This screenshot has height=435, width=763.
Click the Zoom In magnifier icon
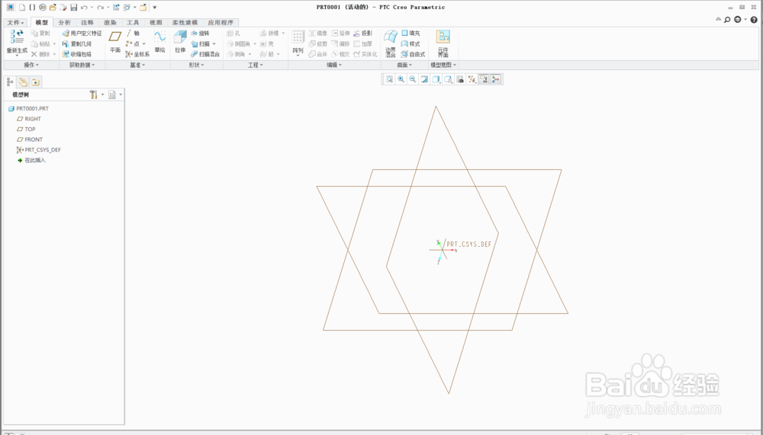[401, 79]
